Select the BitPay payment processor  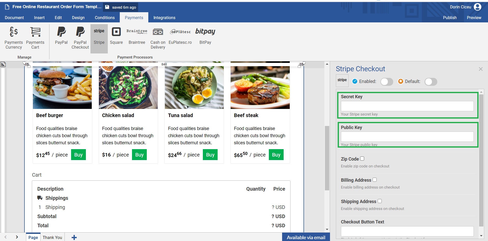(205, 36)
